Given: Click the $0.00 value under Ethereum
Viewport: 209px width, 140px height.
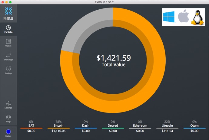Looking at the screenshot, I should (140, 131).
